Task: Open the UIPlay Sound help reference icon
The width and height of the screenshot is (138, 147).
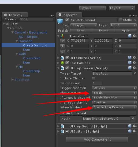Action: [130, 126]
